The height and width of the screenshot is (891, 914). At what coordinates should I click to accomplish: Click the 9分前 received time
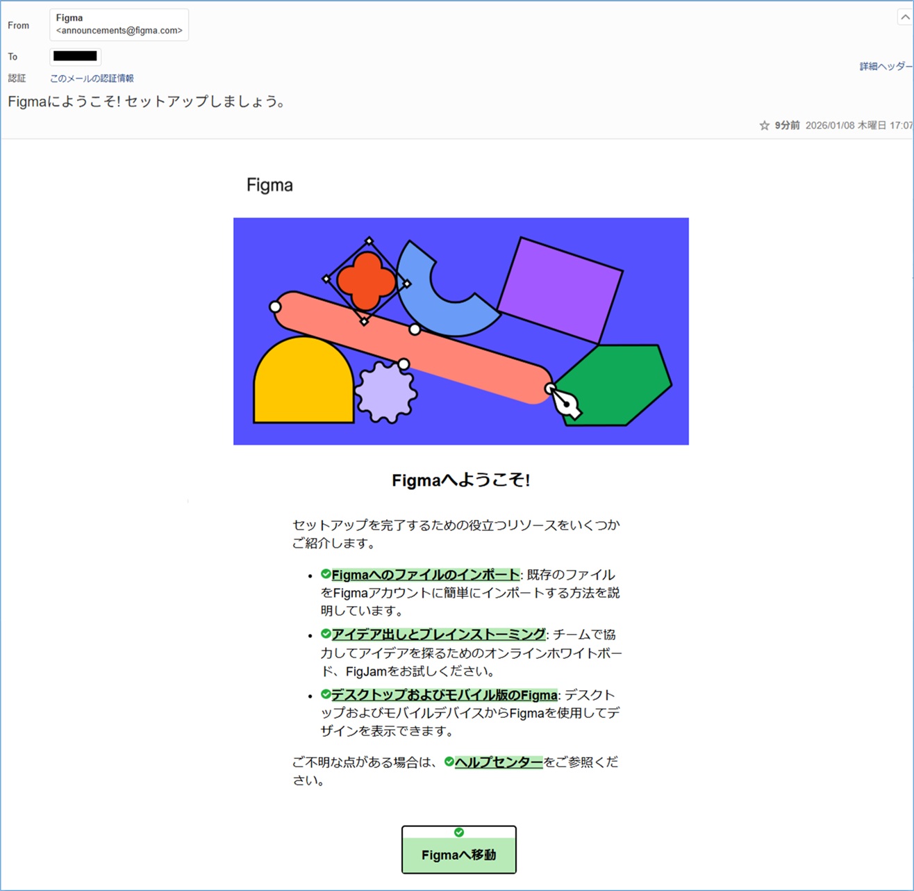[788, 126]
